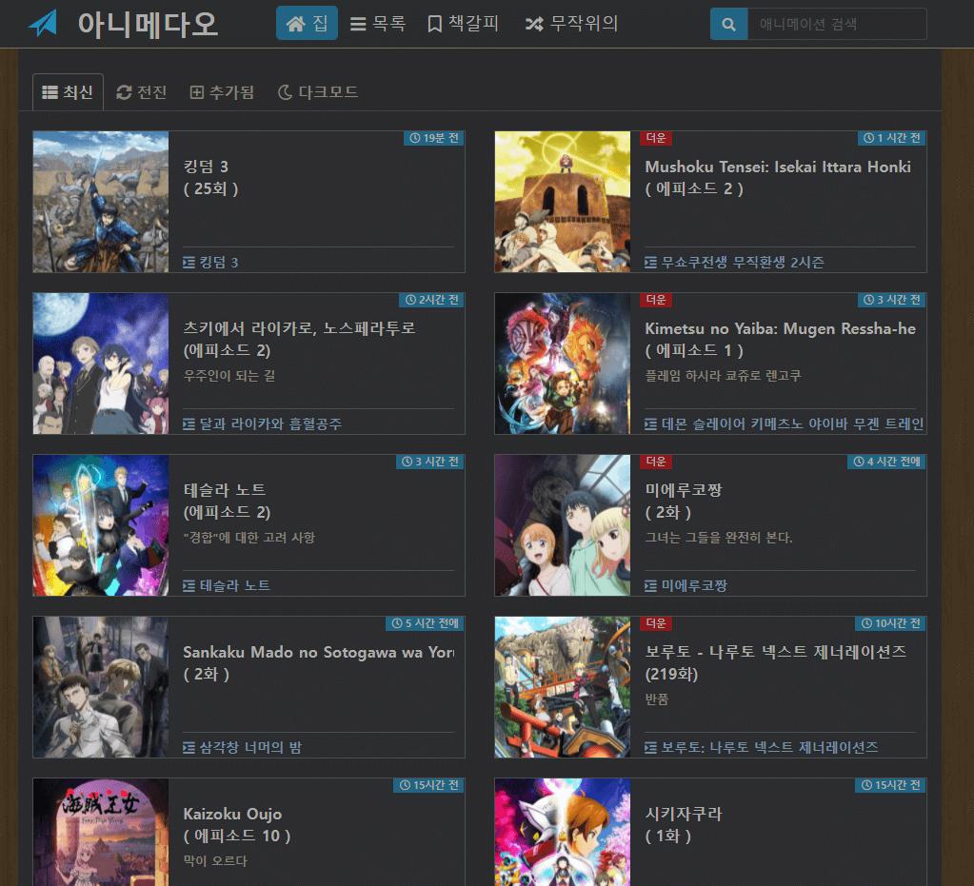Open the 킹덤 3 thumbnail
The width and height of the screenshot is (974, 886).
coord(101,202)
